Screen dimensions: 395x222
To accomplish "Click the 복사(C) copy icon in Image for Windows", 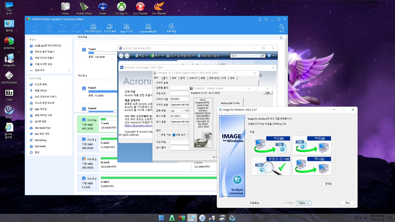I will click(312, 166).
